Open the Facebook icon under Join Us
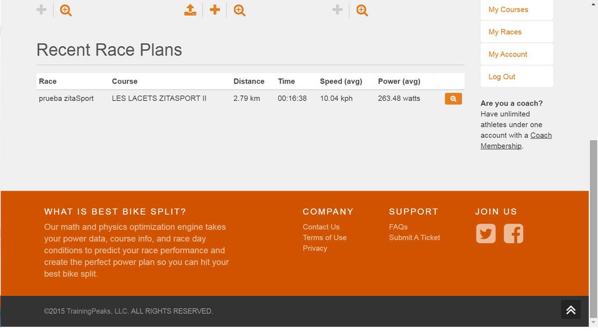 click(x=513, y=233)
